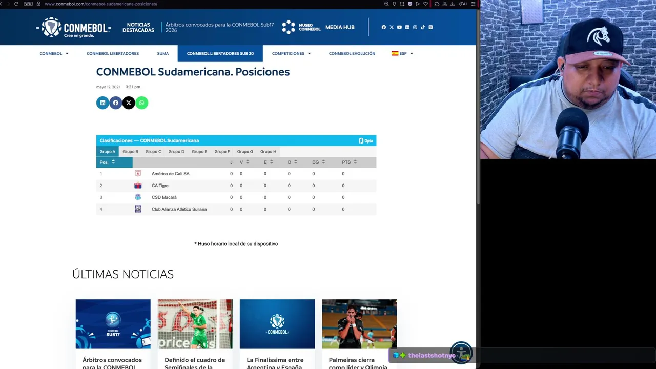
Task: Switch to Grupo G tab
Action: [x=245, y=152]
